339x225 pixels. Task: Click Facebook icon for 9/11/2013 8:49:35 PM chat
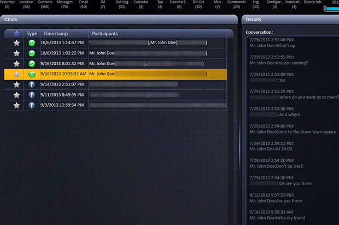pos(32,95)
